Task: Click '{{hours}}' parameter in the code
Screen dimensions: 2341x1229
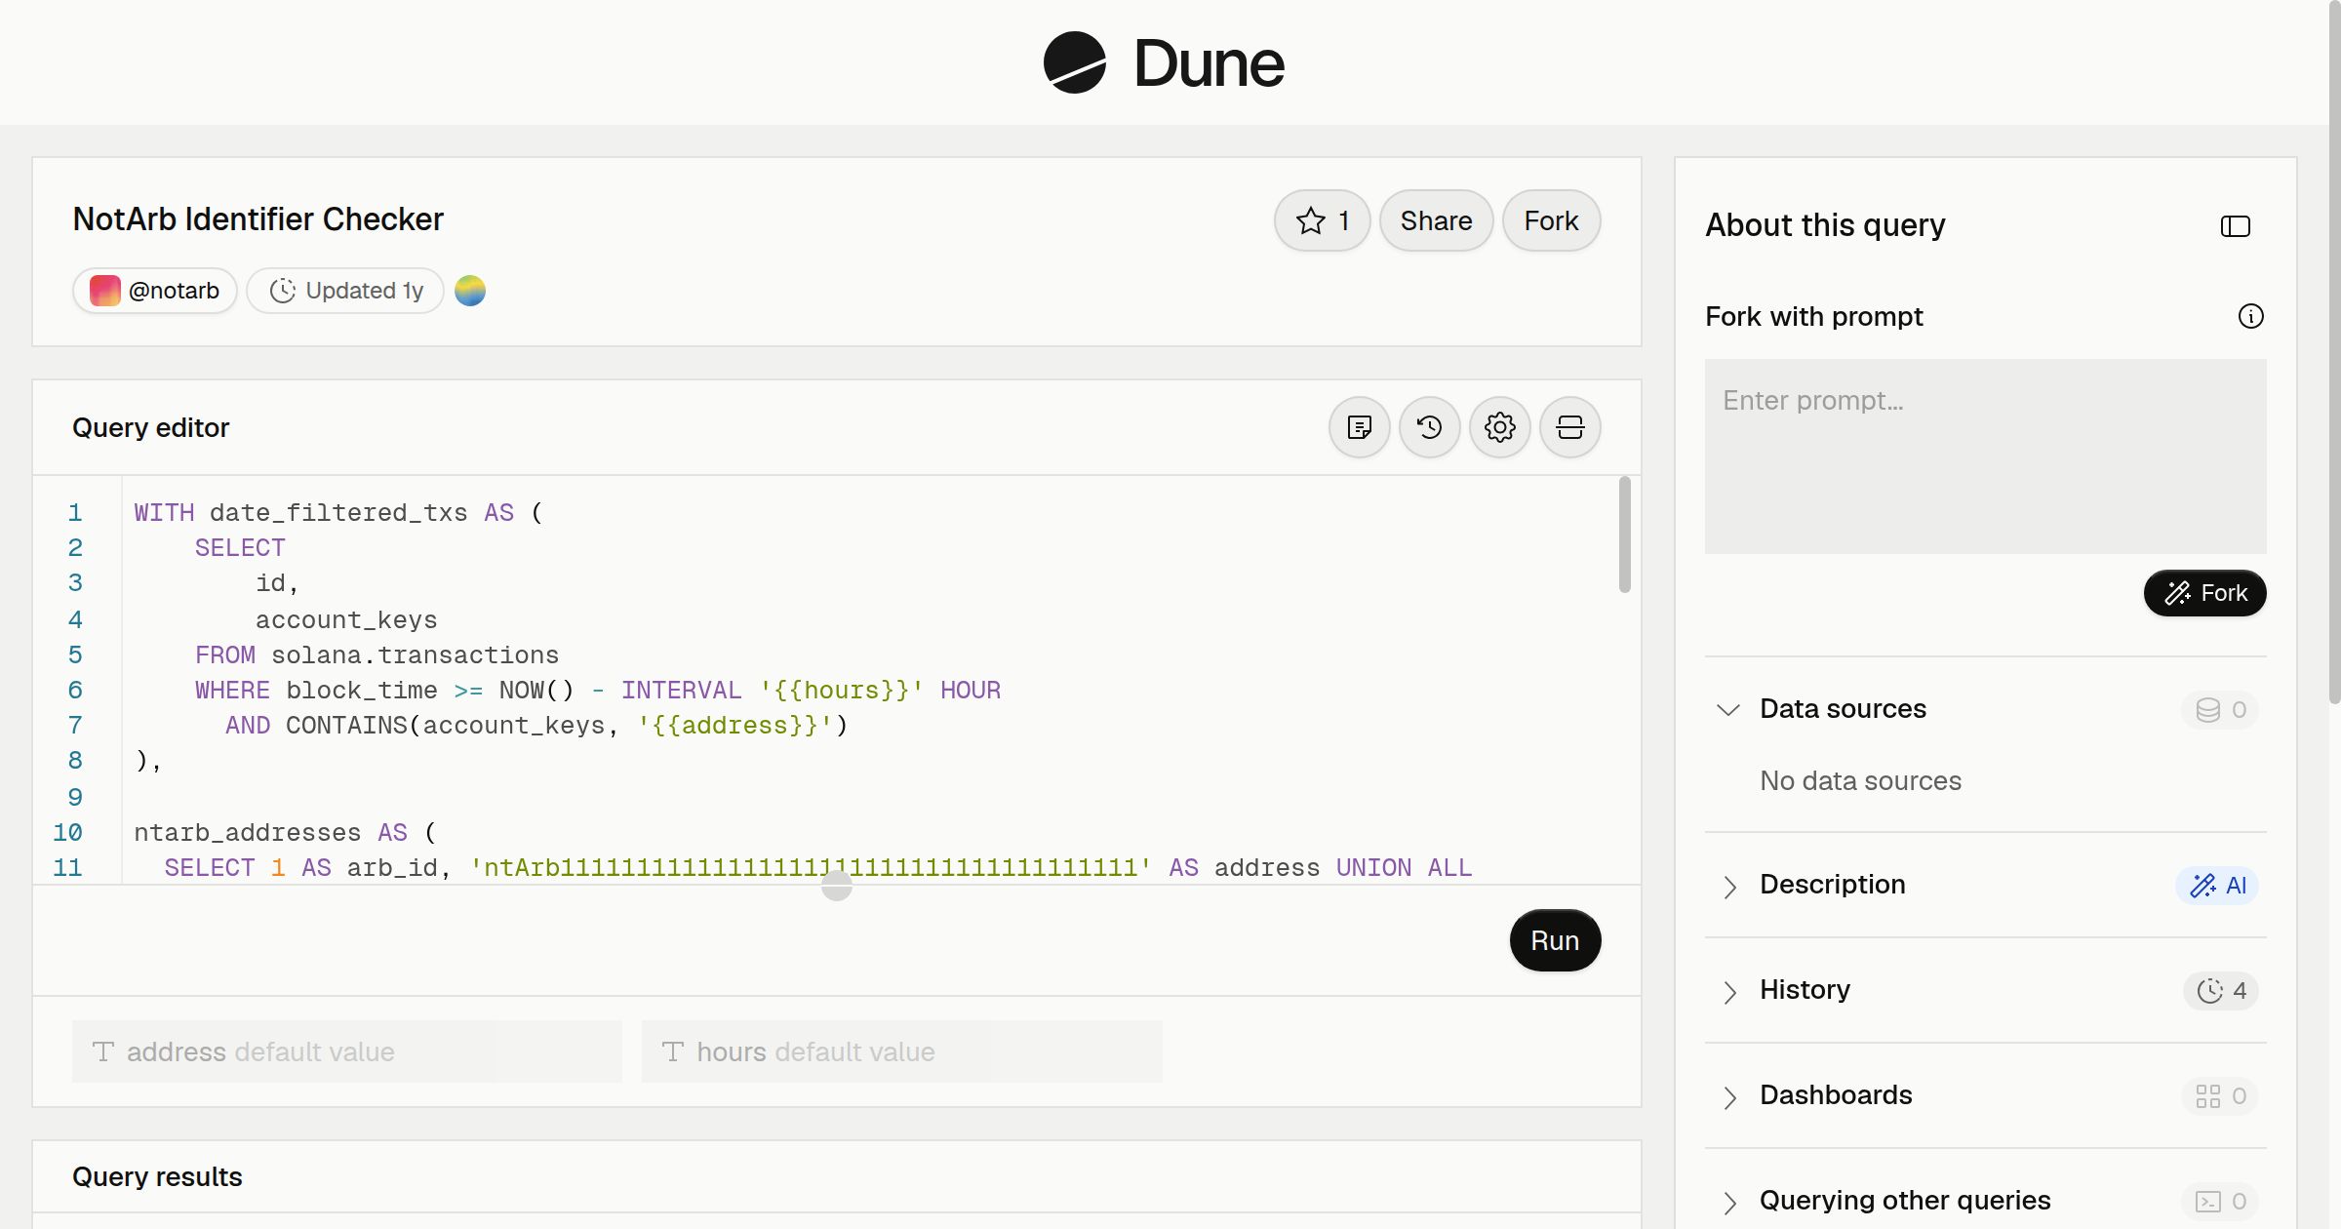Action: coord(841,691)
